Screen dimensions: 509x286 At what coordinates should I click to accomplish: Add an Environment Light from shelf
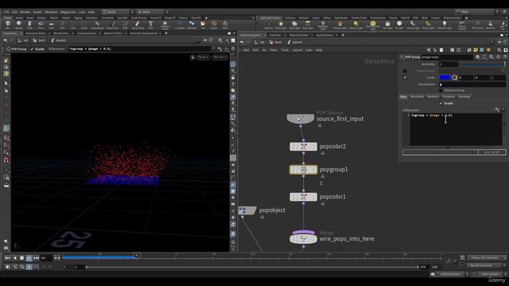coord(373,25)
